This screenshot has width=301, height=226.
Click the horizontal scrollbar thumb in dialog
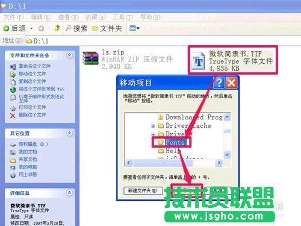[163, 163]
